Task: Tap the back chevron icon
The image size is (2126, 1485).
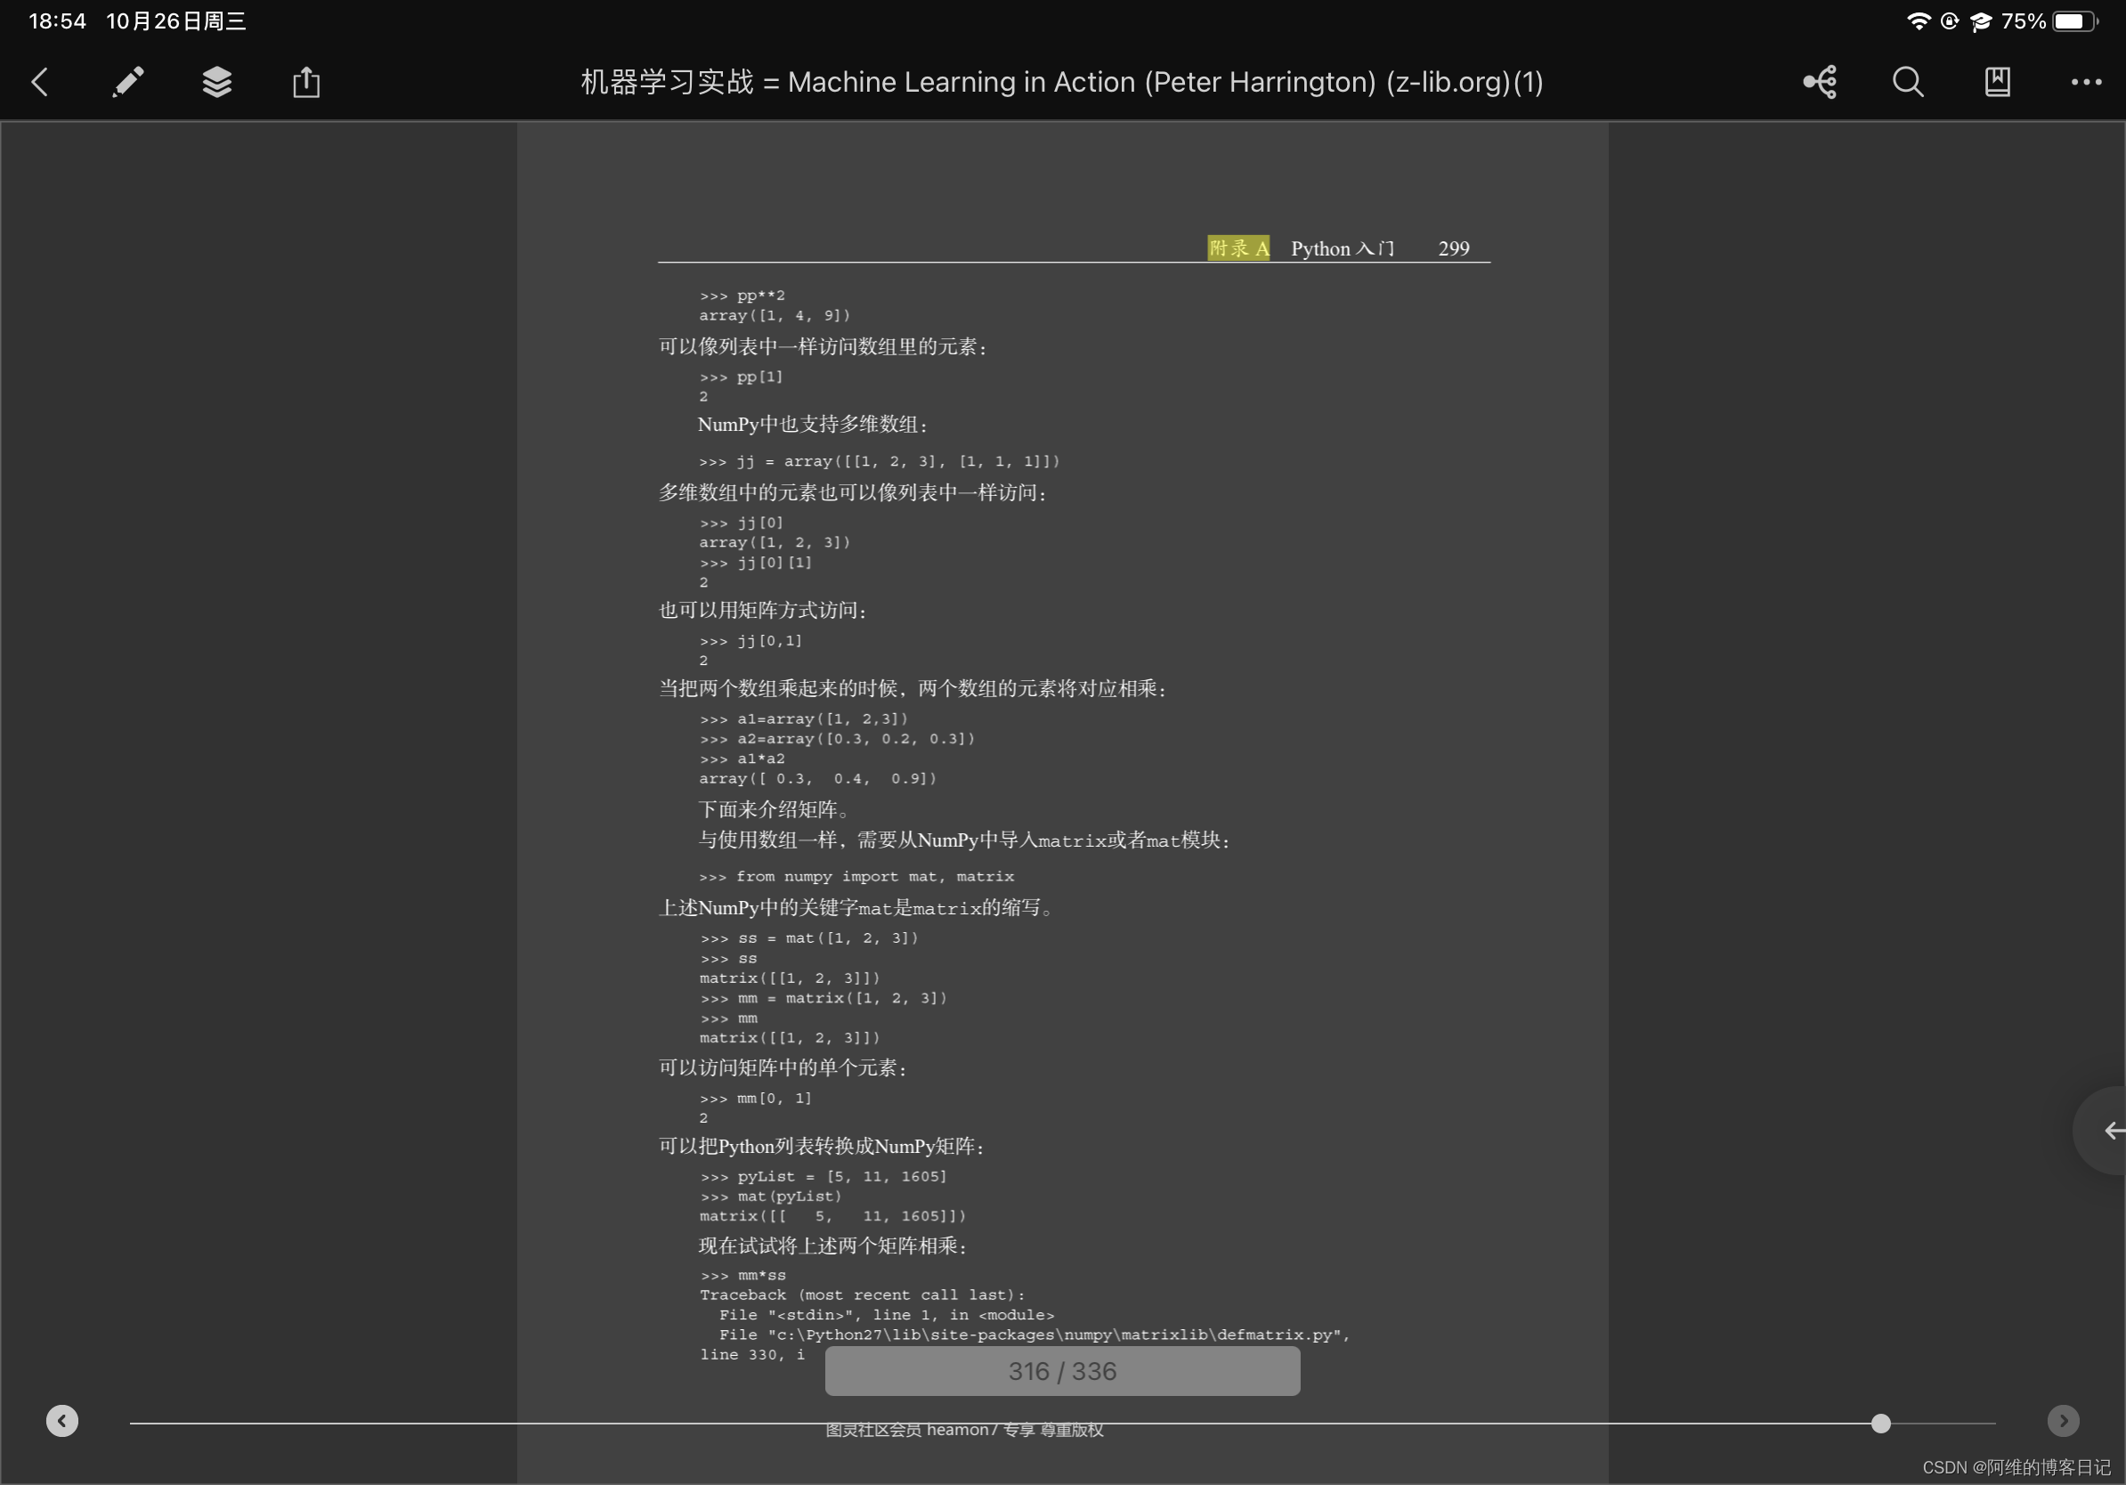Action: point(39,83)
